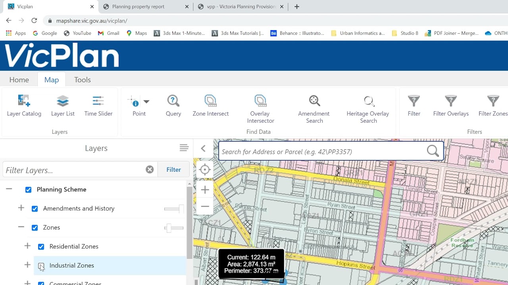Open the Amendment Search tool
The height and width of the screenshot is (285, 508).
click(x=314, y=109)
